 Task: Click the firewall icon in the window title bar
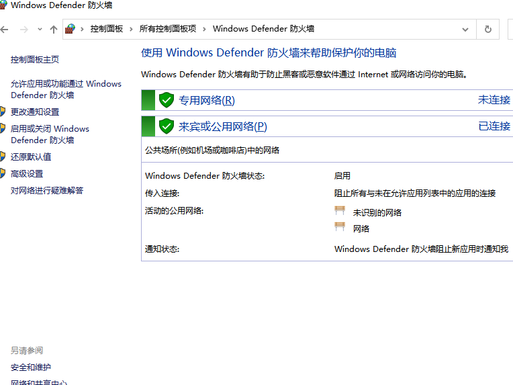click(x=3, y=5)
